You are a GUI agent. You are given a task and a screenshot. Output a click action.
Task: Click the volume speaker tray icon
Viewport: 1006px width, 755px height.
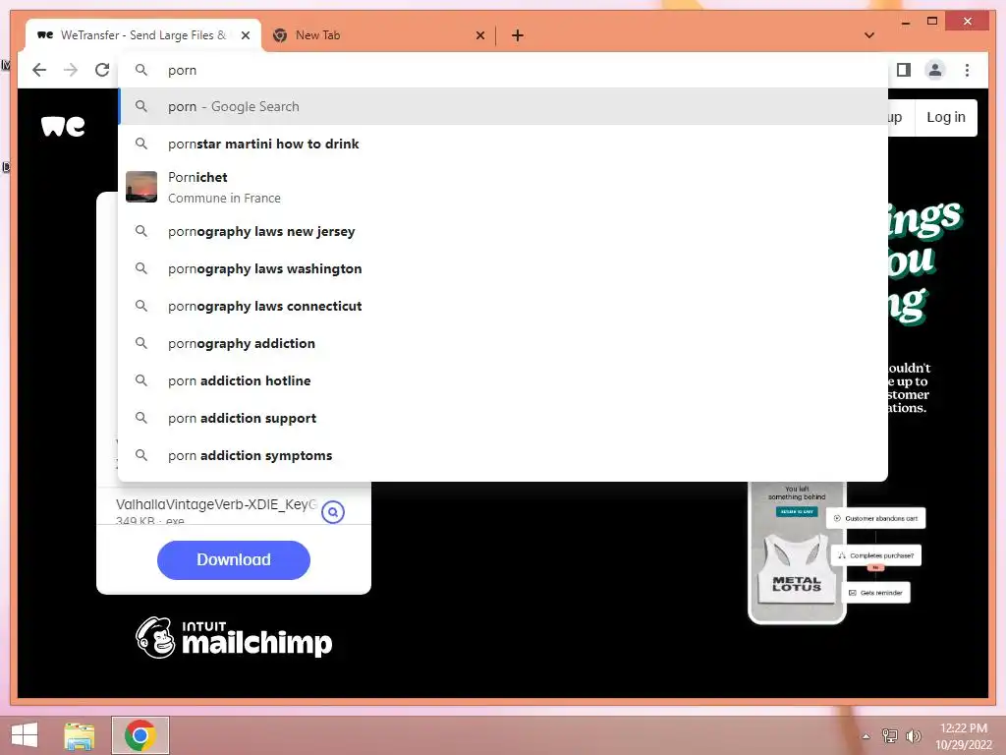click(x=914, y=736)
